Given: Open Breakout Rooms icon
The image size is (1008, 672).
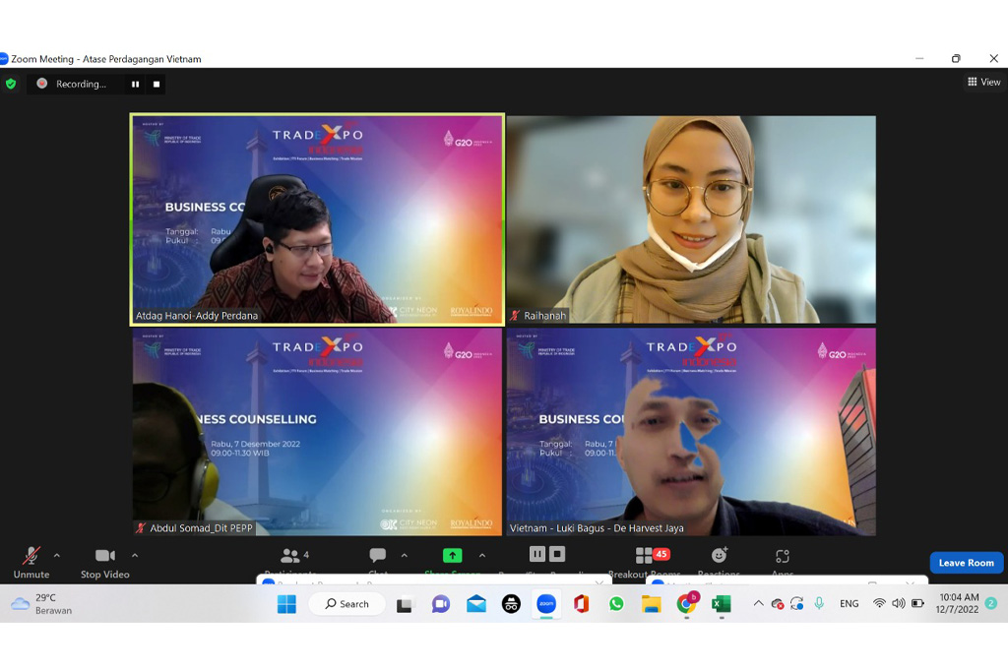Looking at the screenshot, I should click(645, 556).
